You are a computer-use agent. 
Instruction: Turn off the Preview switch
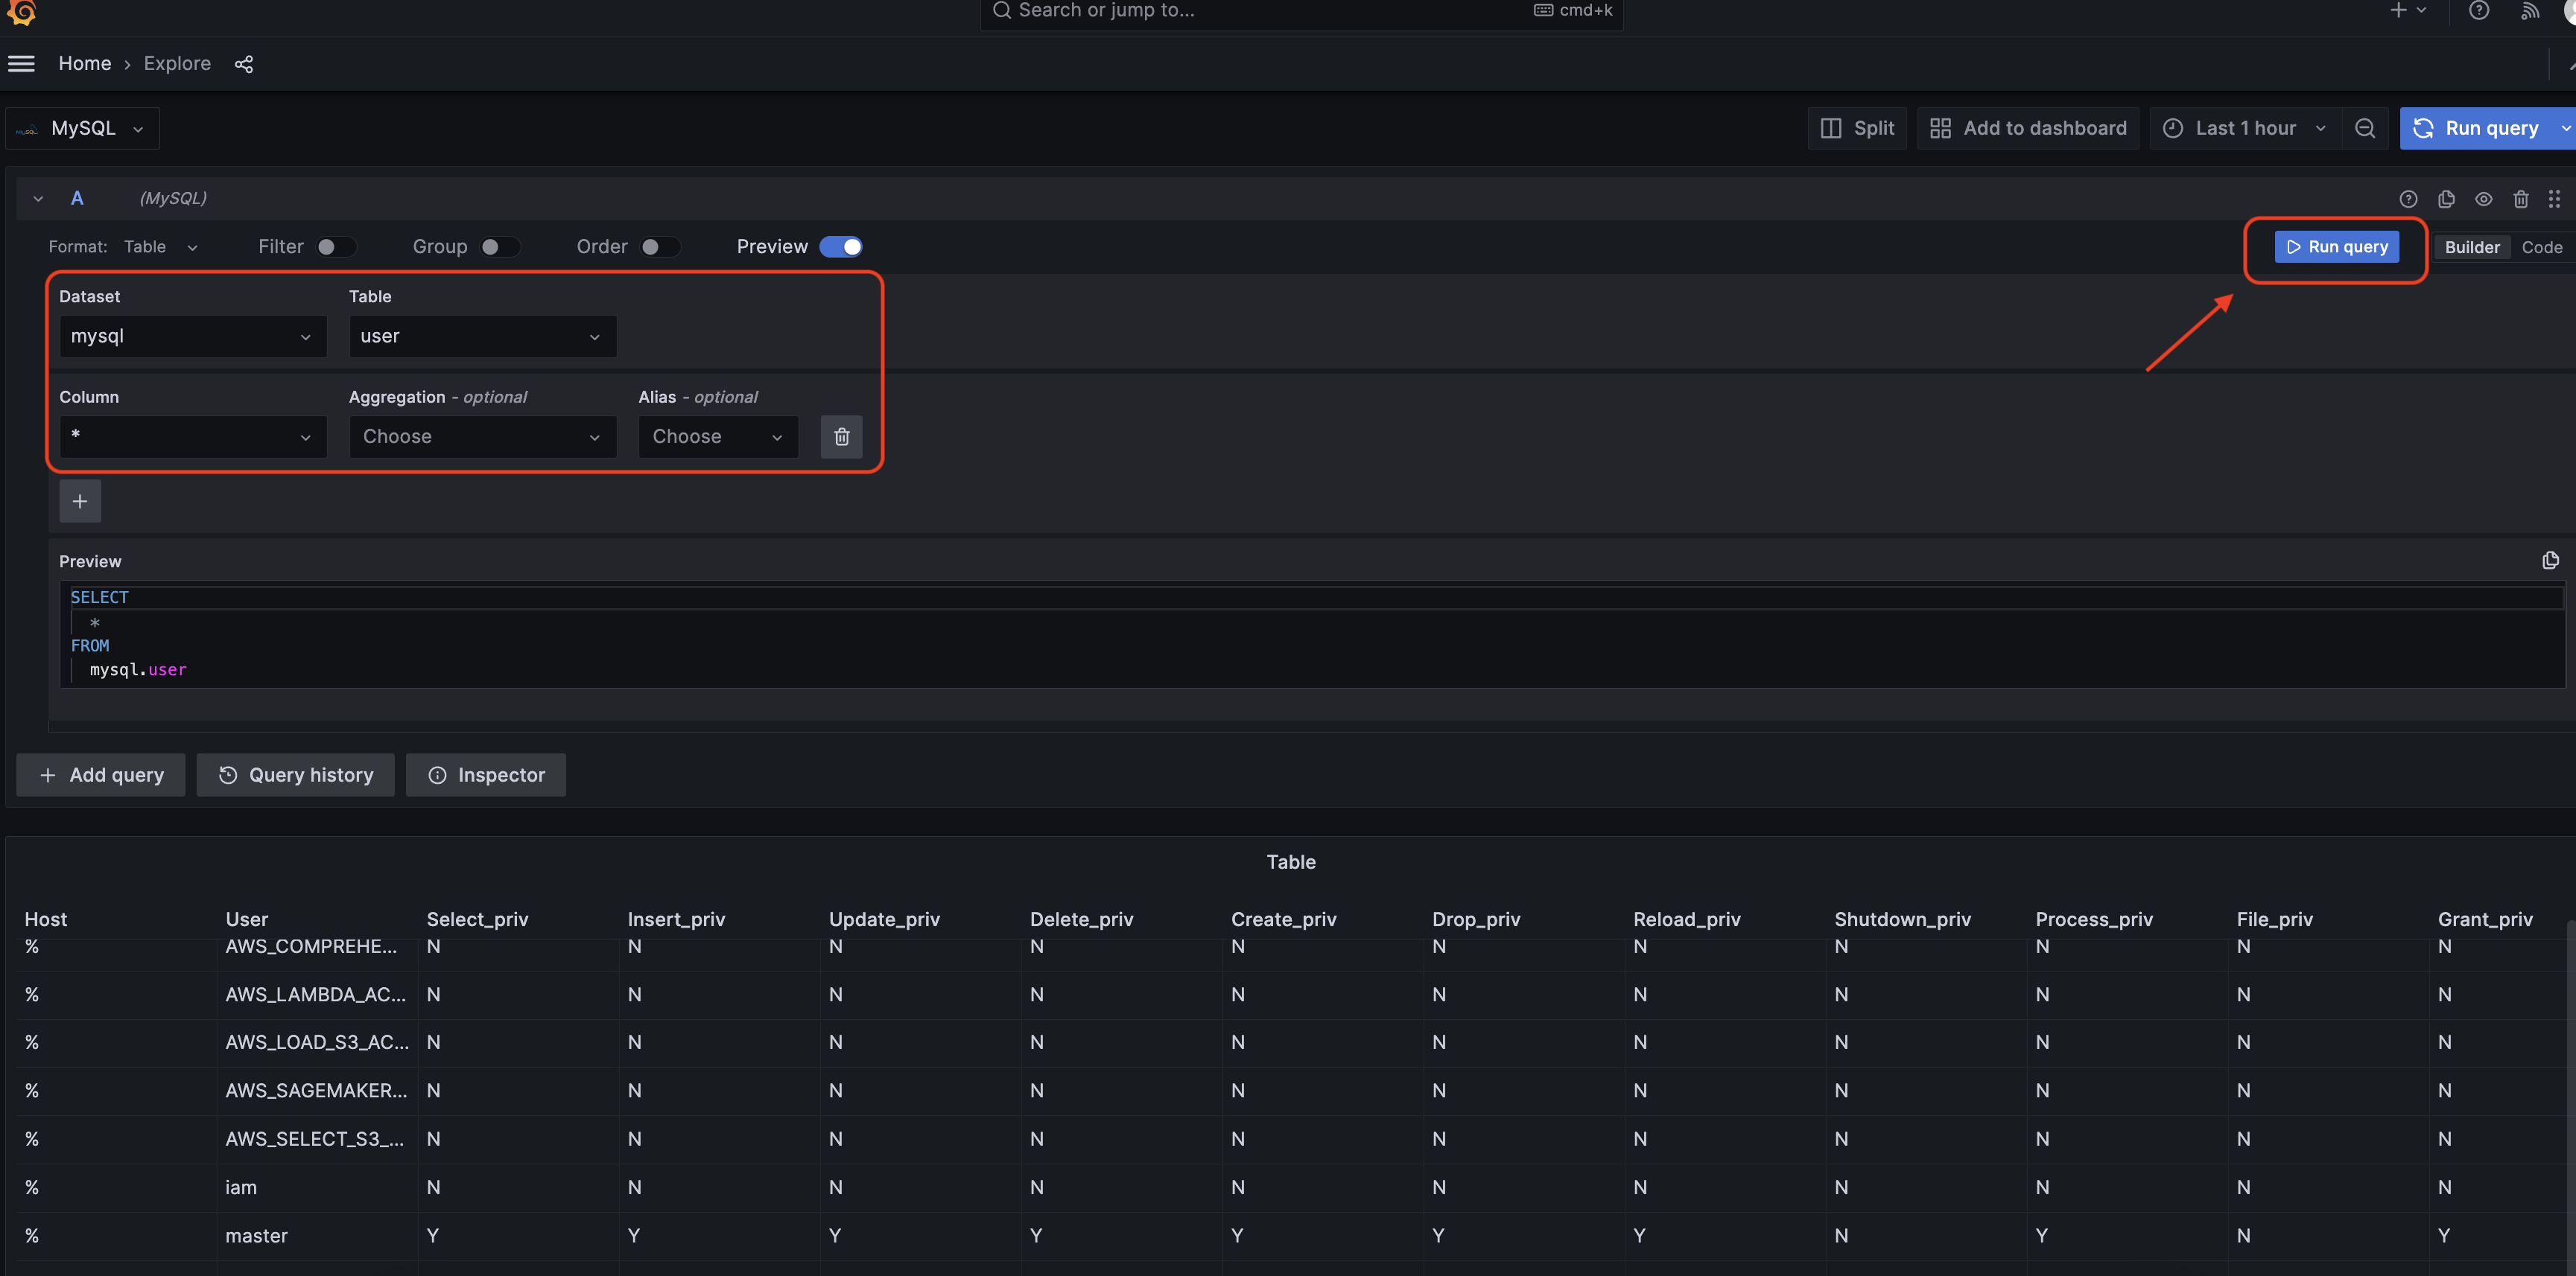pyautogui.click(x=841, y=247)
